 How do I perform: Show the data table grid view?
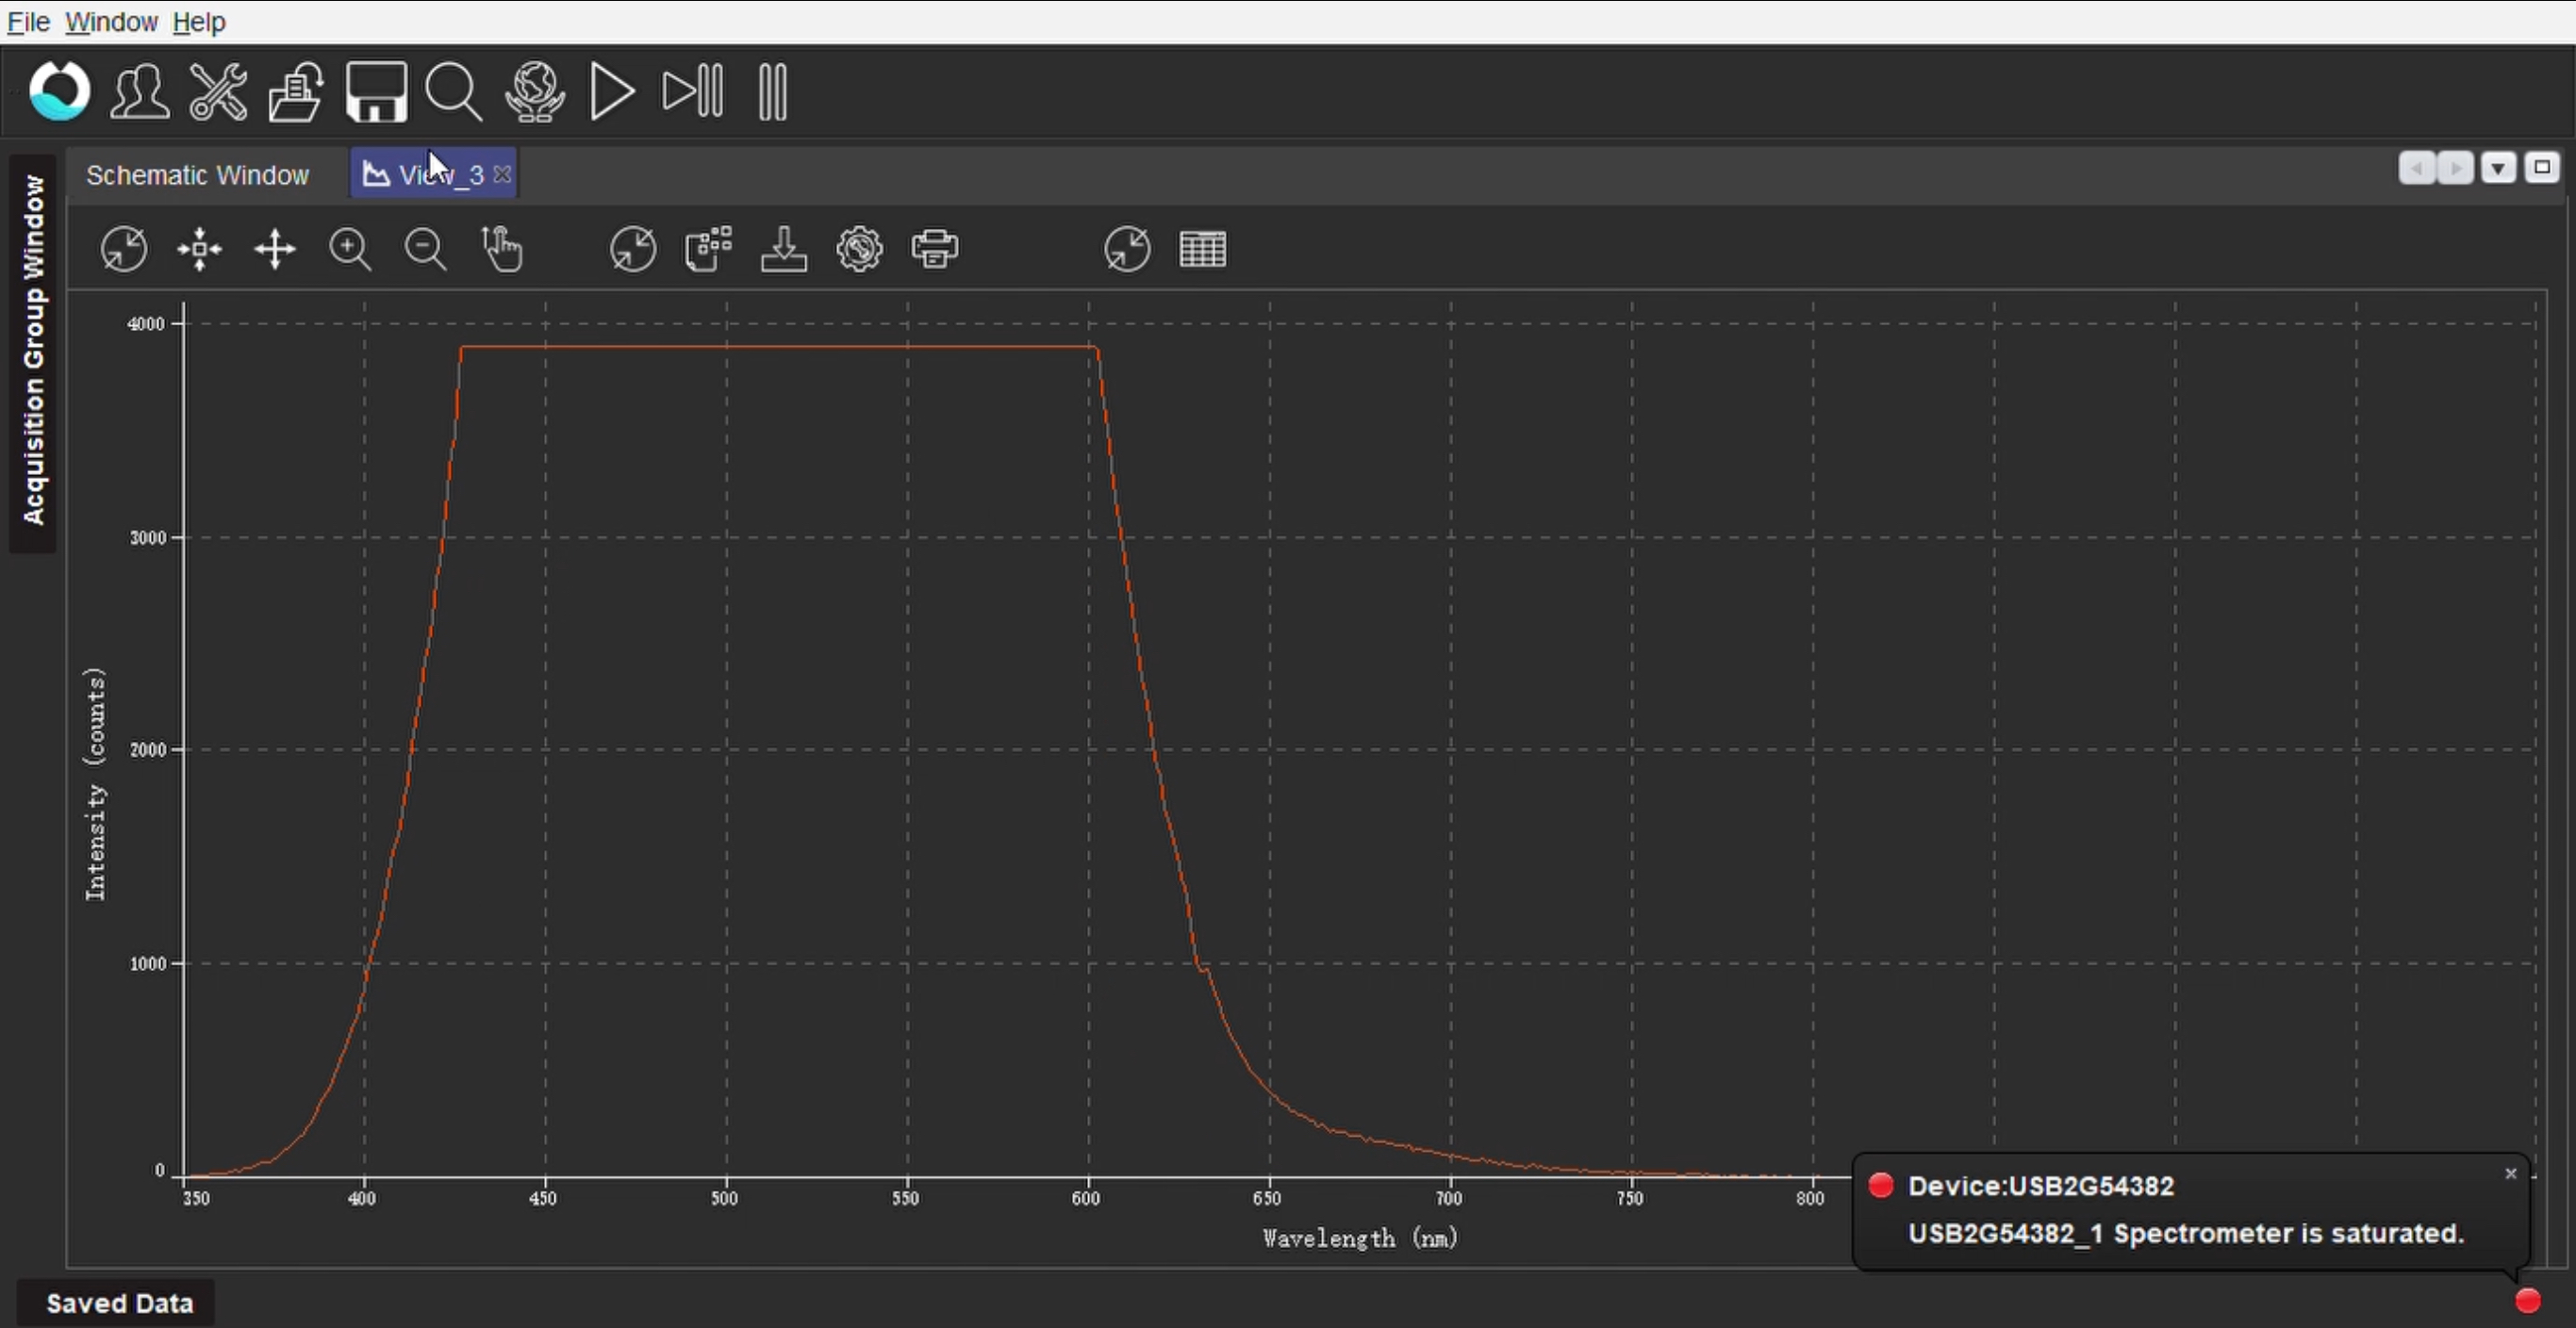(1202, 249)
